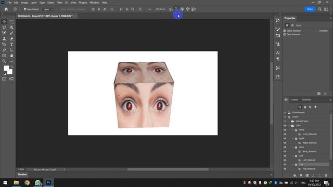Click the 3D Scale mode icon
The image size is (333, 187).
[x=194, y=9]
